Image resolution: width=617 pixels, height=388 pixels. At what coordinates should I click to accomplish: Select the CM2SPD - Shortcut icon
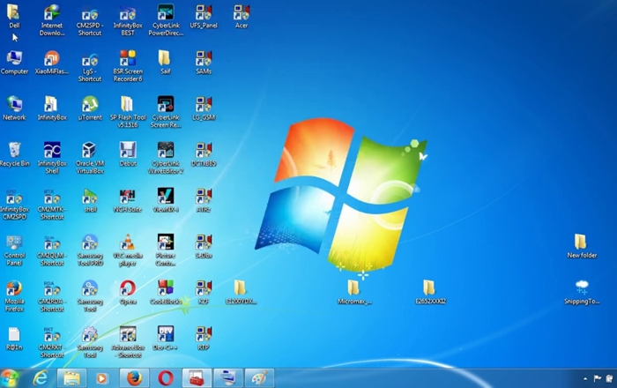(90, 20)
